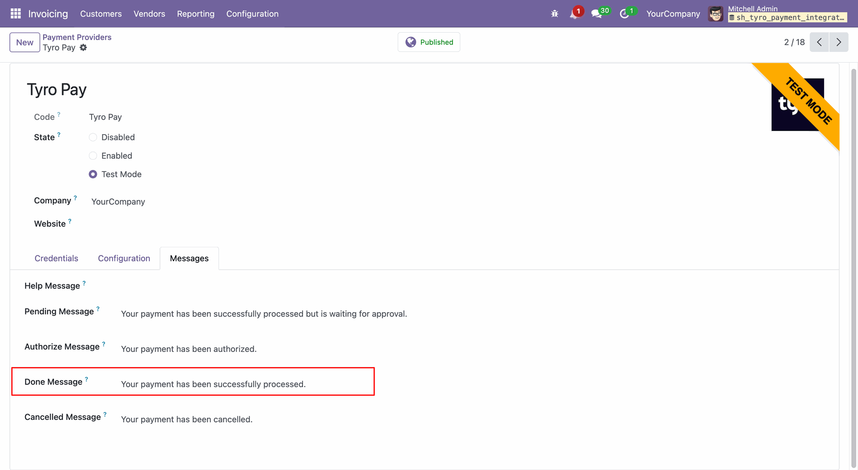Click the record pager 2 / 18
Viewport: 858px width, 470px height.
pyautogui.click(x=795, y=42)
